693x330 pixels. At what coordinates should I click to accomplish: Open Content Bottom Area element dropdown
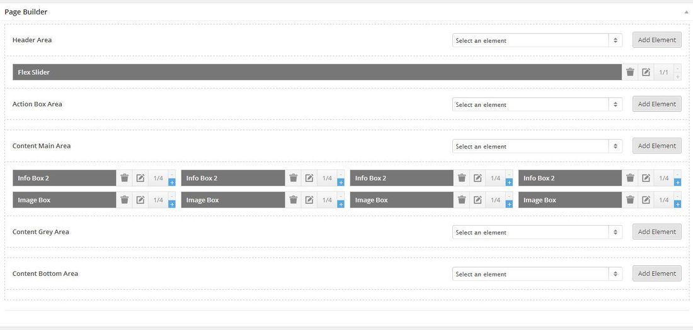[x=537, y=274]
